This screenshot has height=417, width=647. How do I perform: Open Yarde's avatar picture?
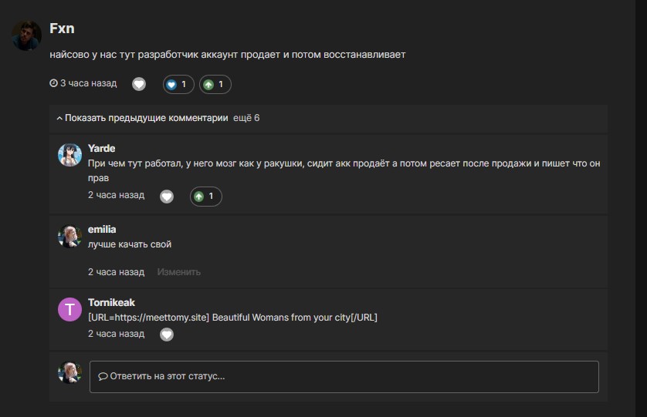coord(69,155)
